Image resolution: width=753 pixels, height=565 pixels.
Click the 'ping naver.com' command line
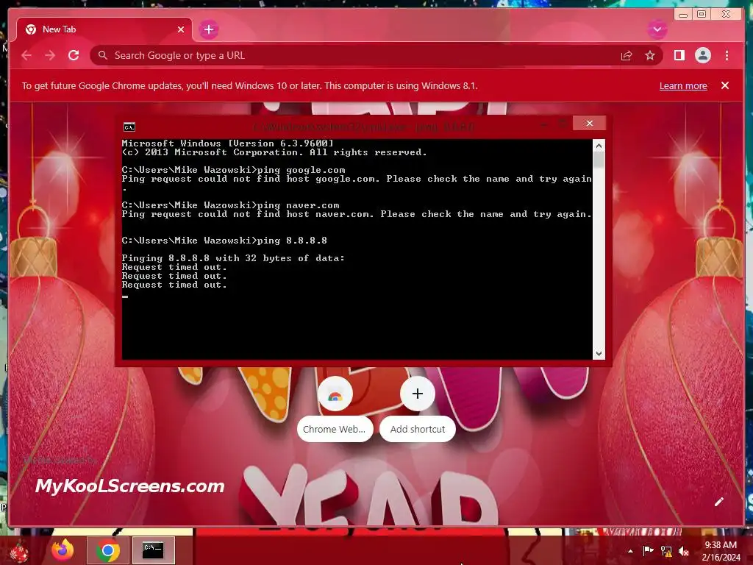(x=230, y=205)
